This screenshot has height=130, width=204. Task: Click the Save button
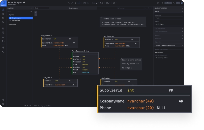coord(168,3)
